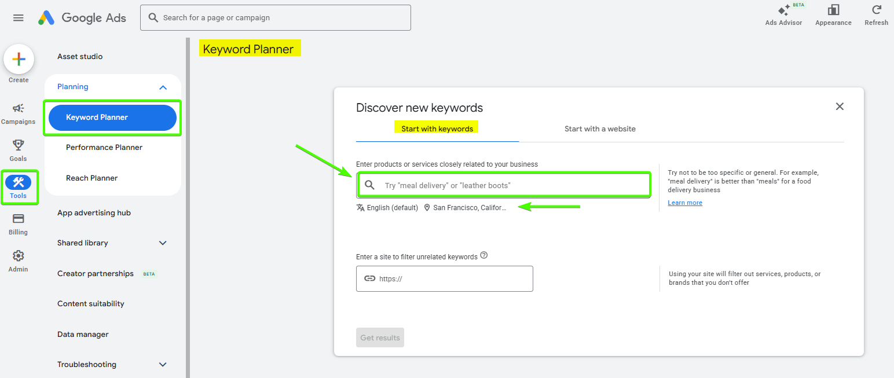Open the Create menu with the plus icon
The width and height of the screenshot is (894, 378).
(19, 58)
